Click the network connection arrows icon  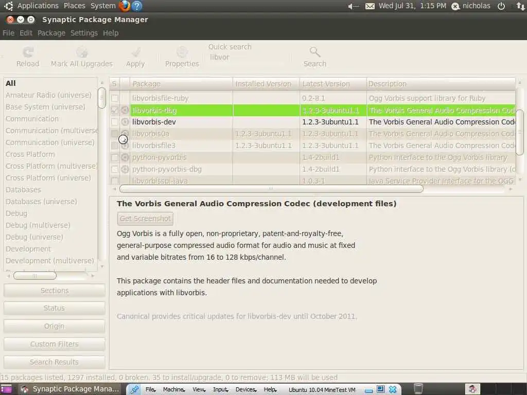520,6
